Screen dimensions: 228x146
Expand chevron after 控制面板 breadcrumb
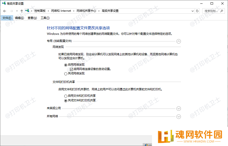(48, 11)
